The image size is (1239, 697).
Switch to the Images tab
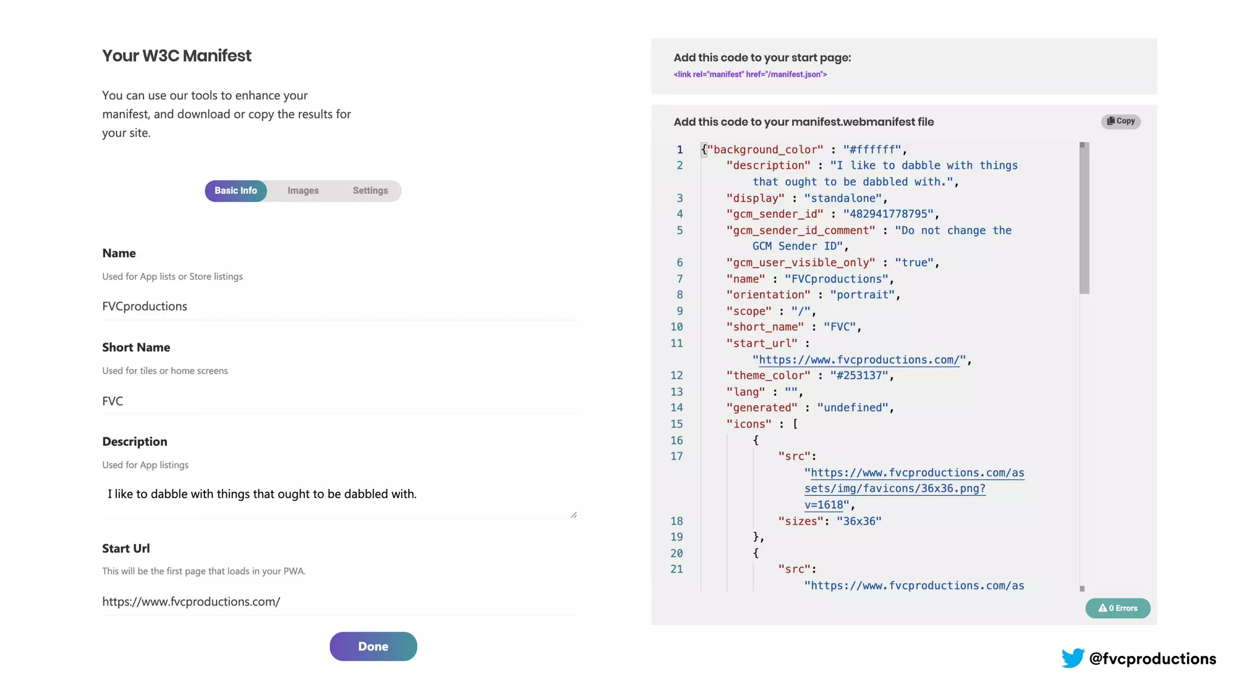[x=302, y=191]
